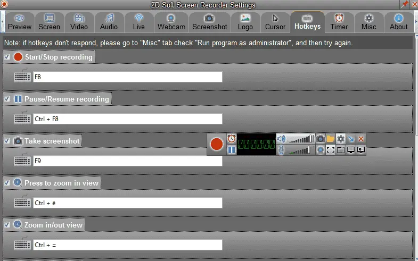Click magnifier icon beside Zoom in/out view
This screenshot has width=418, height=261.
tap(18, 225)
